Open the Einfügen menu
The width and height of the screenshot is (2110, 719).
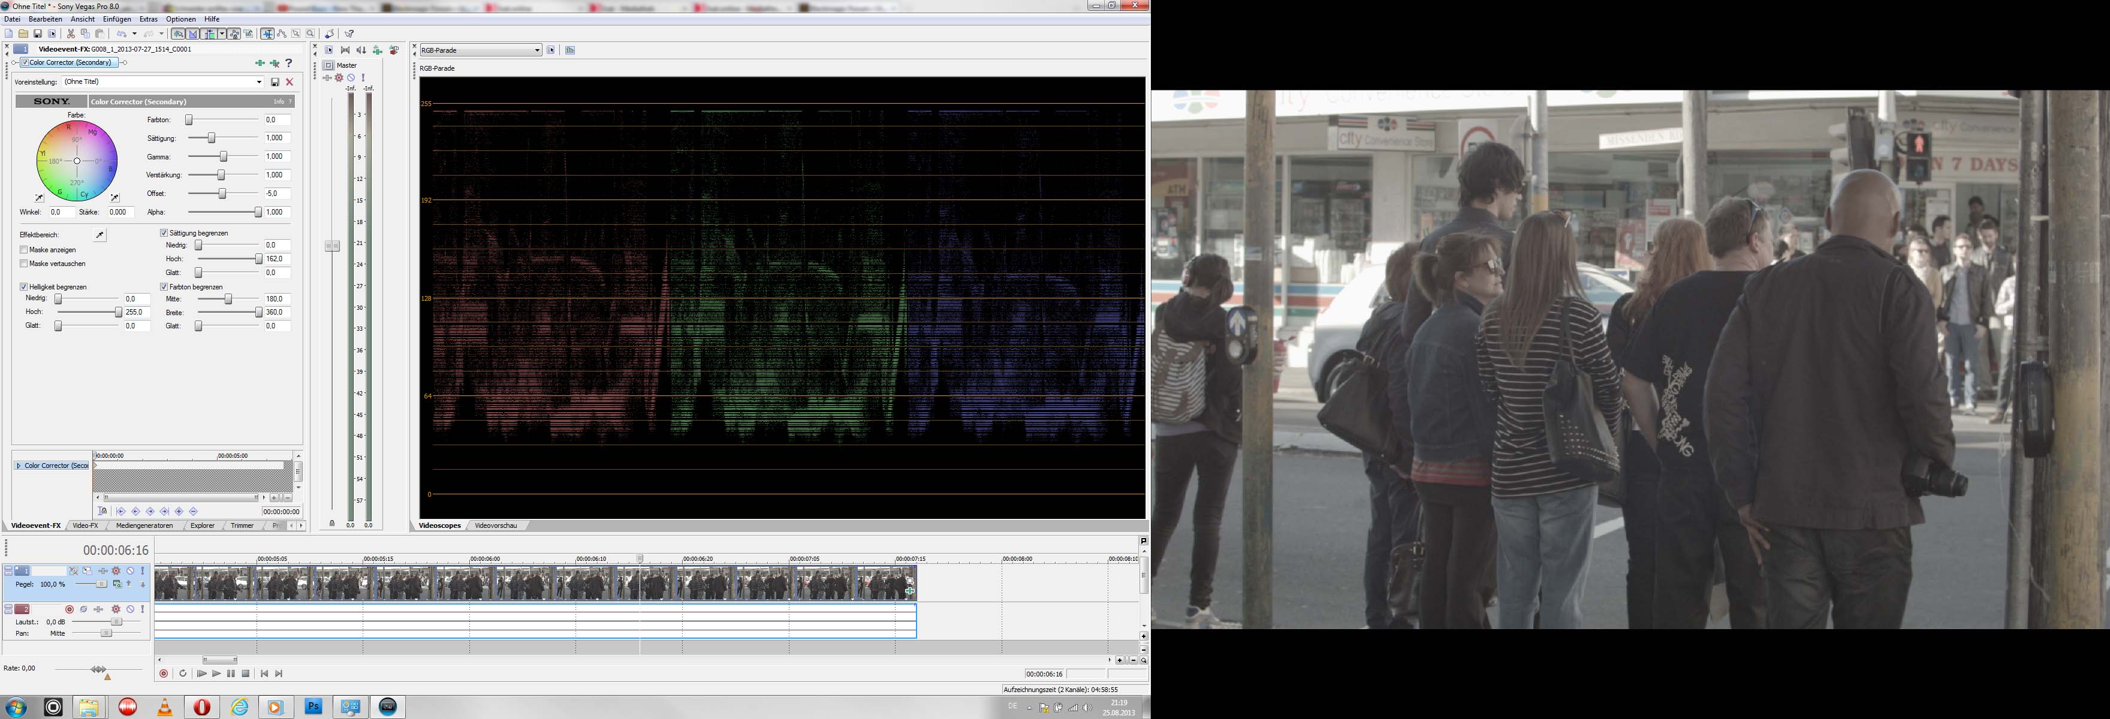point(117,19)
